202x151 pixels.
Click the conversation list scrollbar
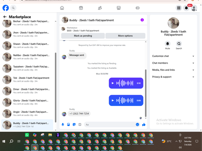[x=56, y=87]
